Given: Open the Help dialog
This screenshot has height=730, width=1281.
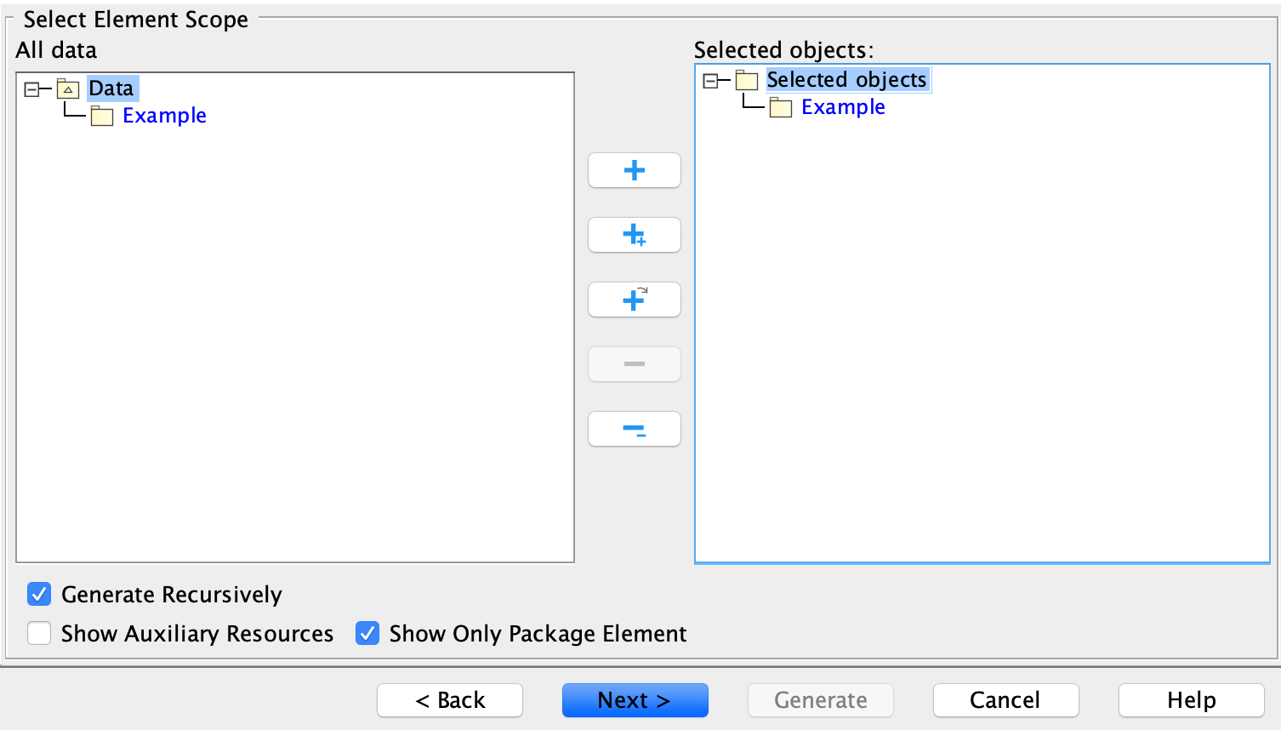Looking at the screenshot, I should pos(1190,700).
